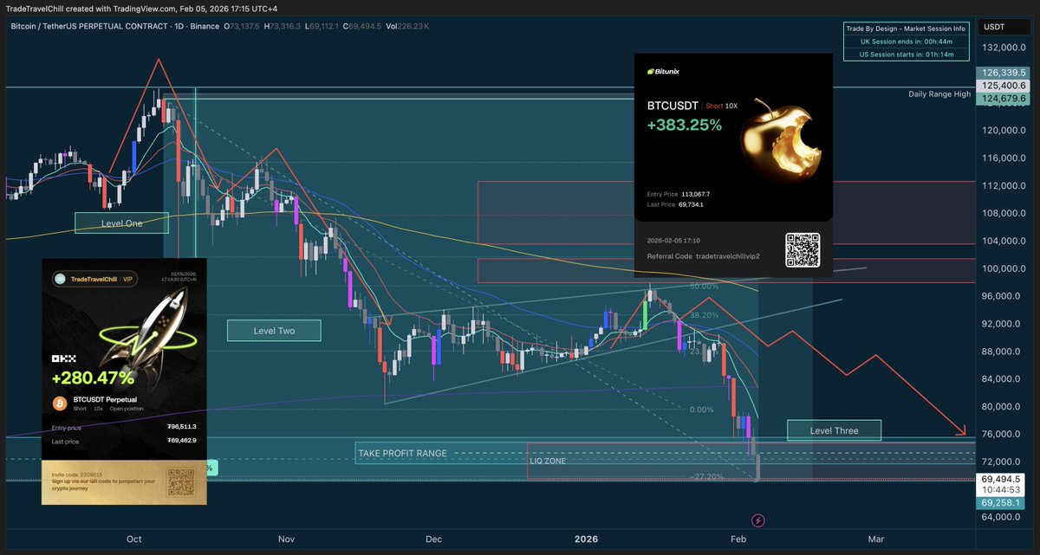Click the 2026-02-05 17:10 timestamp
The height and width of the screenshot is (555, 1040).
click(674, 240)
